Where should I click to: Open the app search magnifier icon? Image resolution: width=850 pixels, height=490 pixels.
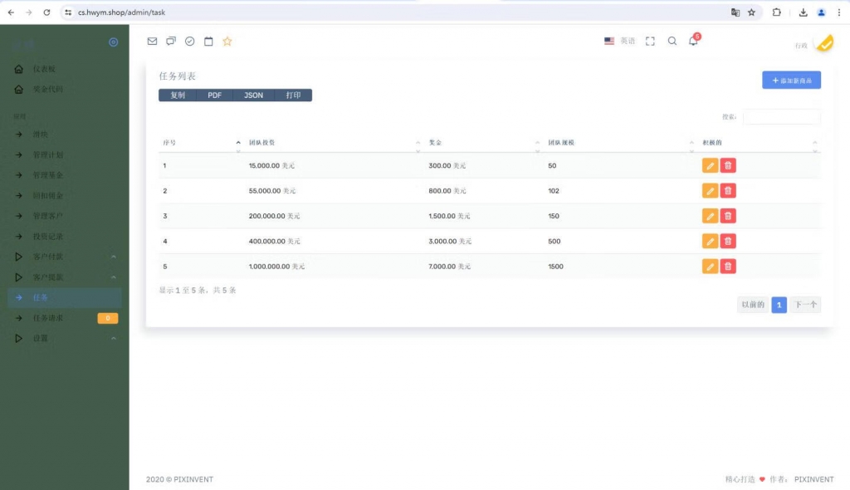[x=672, y=42]
